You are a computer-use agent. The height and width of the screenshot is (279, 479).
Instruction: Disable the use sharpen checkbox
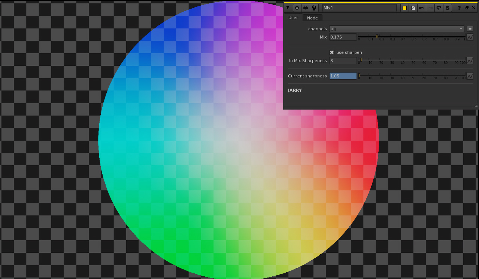pyautogui.click(x=332, y=52)
